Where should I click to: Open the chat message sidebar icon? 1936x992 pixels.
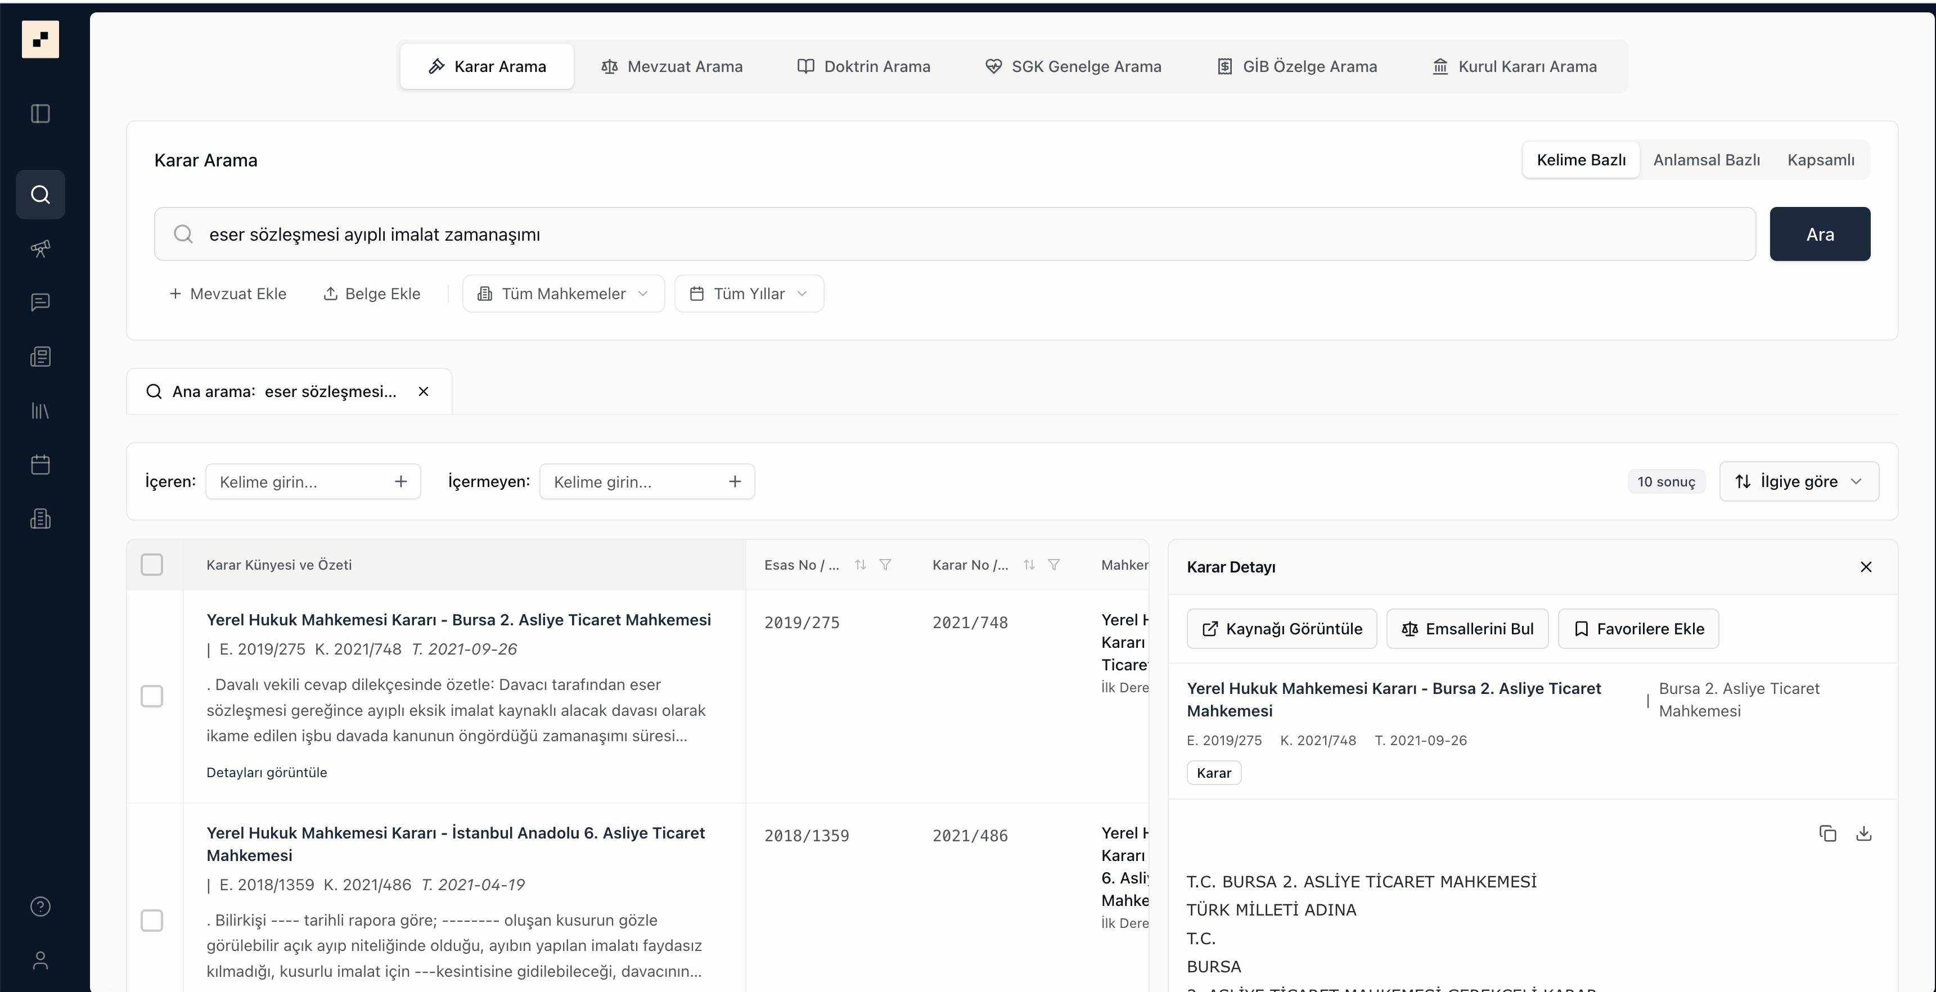coord(40,302)
